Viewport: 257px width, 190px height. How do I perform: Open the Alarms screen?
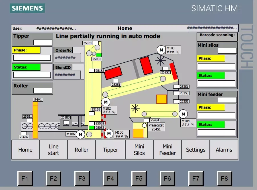click(224, 150)
